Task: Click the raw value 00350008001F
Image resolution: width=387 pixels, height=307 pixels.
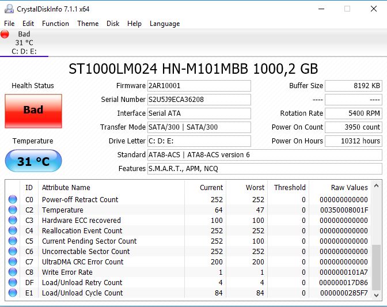Action: [344, 210]
